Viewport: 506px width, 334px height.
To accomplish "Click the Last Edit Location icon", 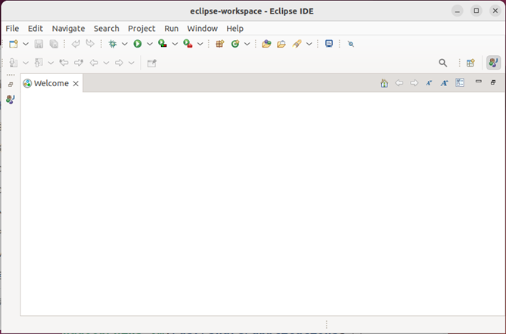I will point(64,63).
